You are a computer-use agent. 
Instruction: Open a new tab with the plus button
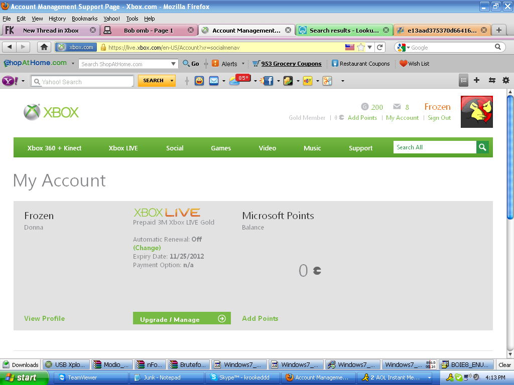(498, 30)
